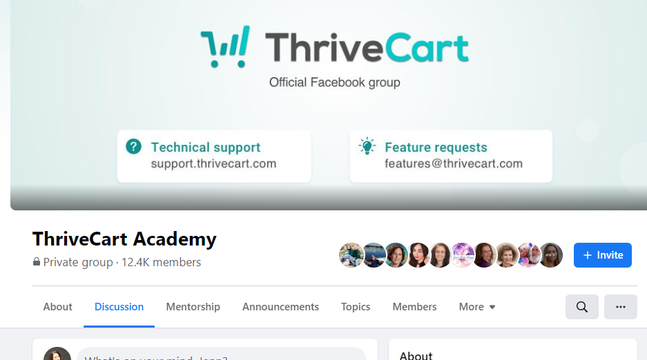Click the ThriveCart shopping cart logo
This screenshot has height=360, width=647.
tap(225, 46)
